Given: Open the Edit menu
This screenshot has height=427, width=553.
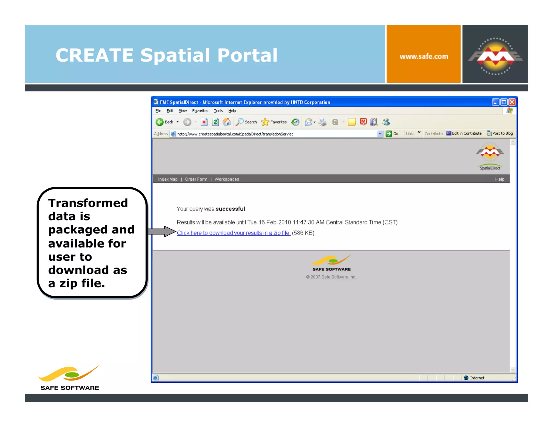Looking at the screenshot, I should point(170,111).
